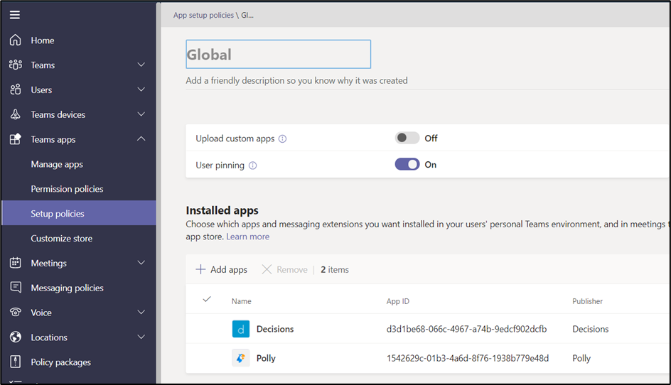
Task: Click the Teams group icon
Action: (x=16, y=65)
